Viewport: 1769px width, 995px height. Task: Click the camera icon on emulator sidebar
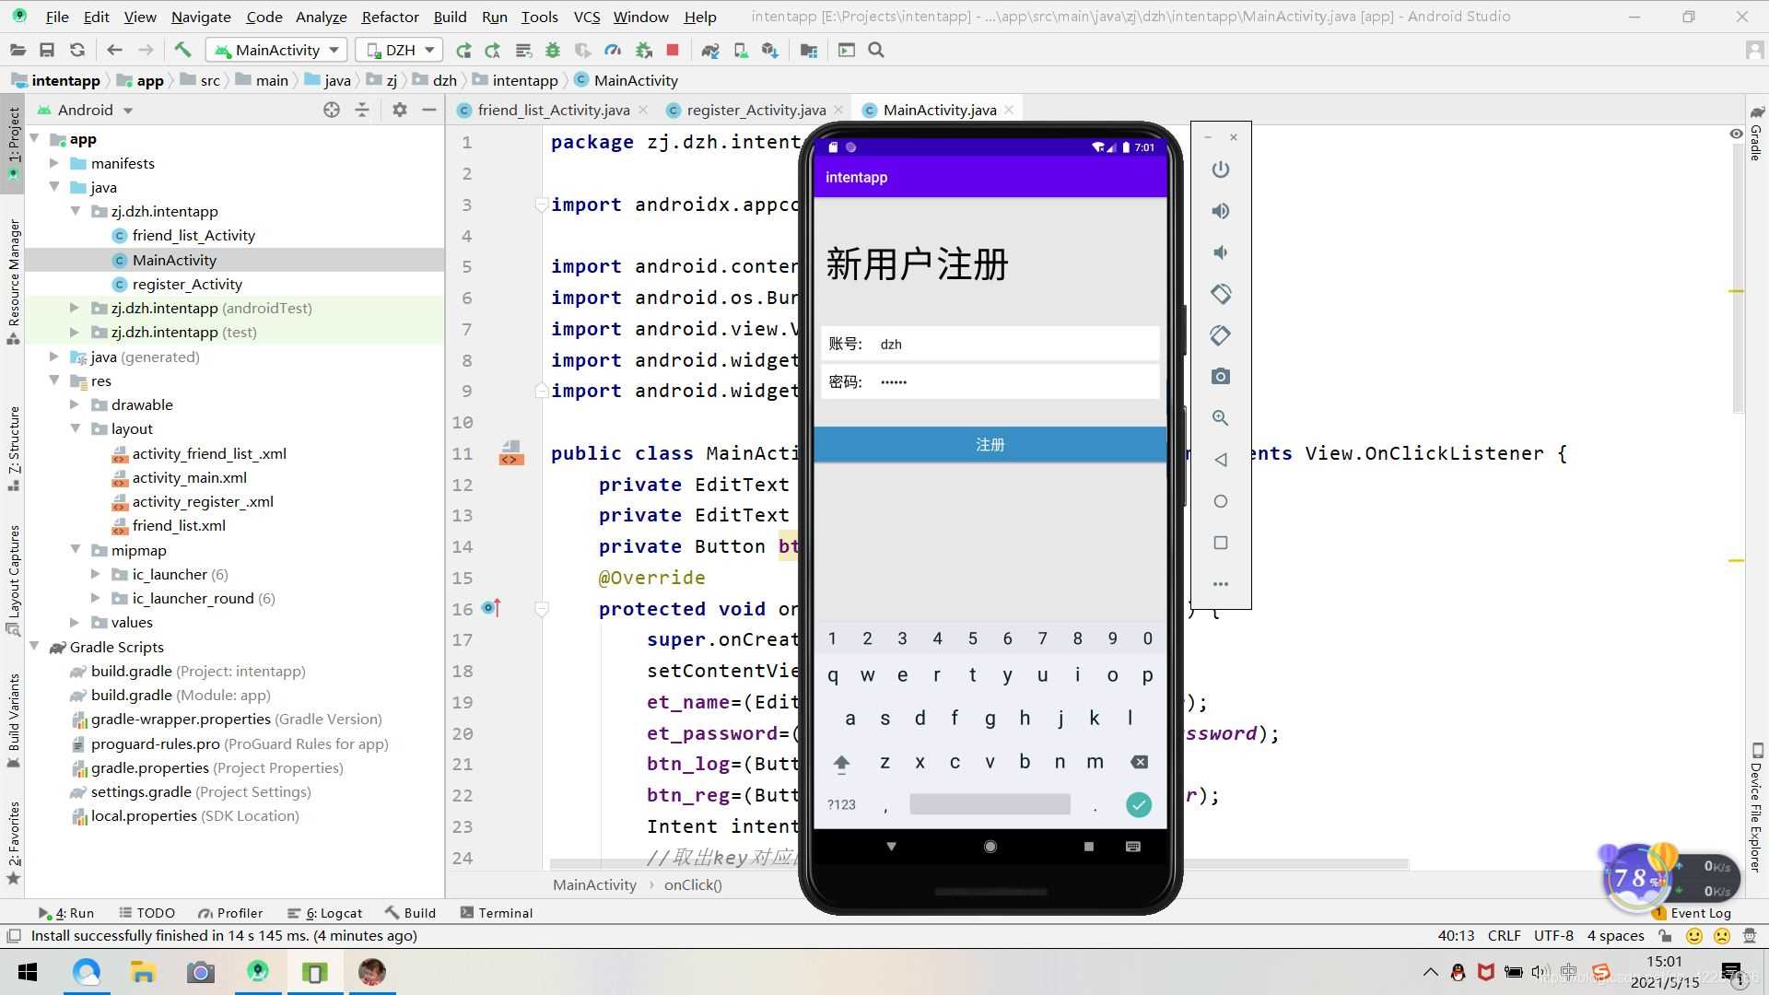tap(1221, 377)
